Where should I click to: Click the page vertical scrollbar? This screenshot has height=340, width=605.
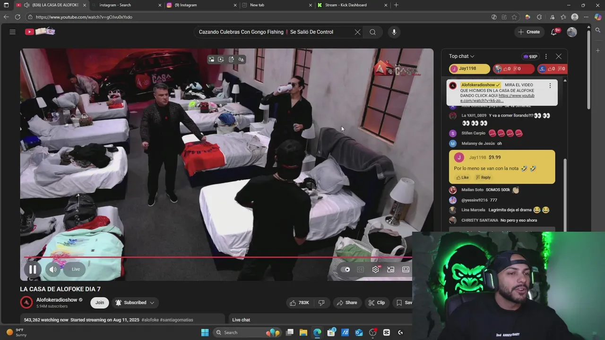click(x=588, y=71)
